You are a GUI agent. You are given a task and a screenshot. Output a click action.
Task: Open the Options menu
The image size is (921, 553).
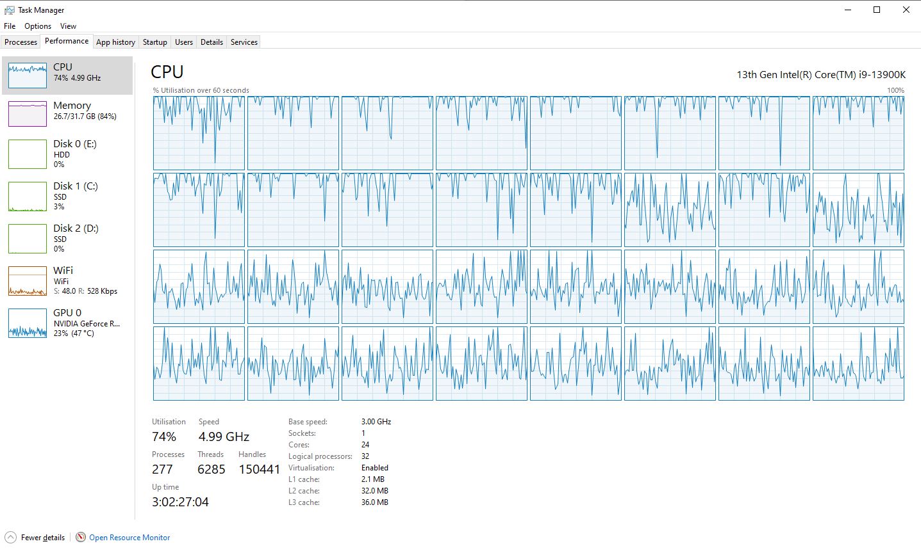point(37,26)
